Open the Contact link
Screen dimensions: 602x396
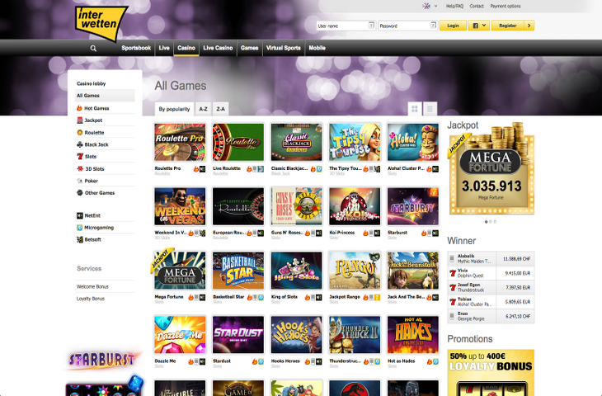pyautogui.click(x=477, y=6)
